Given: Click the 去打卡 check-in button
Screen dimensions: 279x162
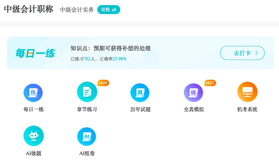Looking at the screenshot, I should (242, 53).
